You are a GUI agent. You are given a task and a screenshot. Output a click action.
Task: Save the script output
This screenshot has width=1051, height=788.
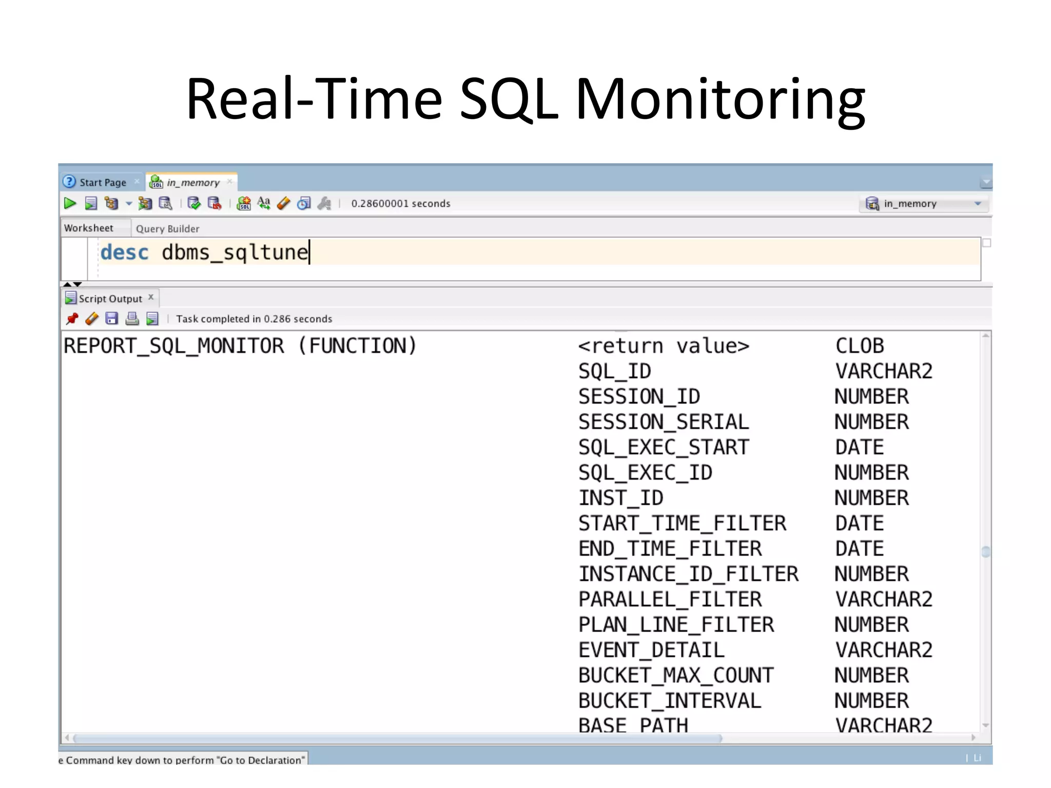pos(111,319)
